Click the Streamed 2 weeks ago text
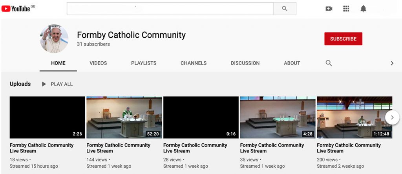This screenshot has height=174, width=402. (340, 166)
